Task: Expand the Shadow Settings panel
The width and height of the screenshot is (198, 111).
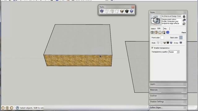Action: (185, 101)
